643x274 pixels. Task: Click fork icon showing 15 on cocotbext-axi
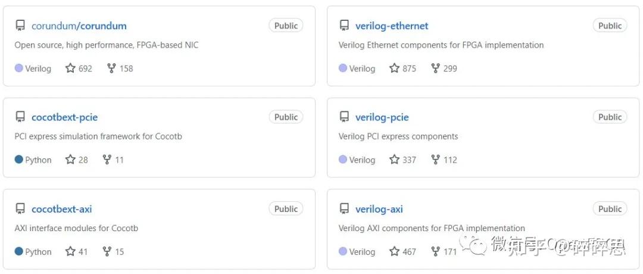pos(107,251)
